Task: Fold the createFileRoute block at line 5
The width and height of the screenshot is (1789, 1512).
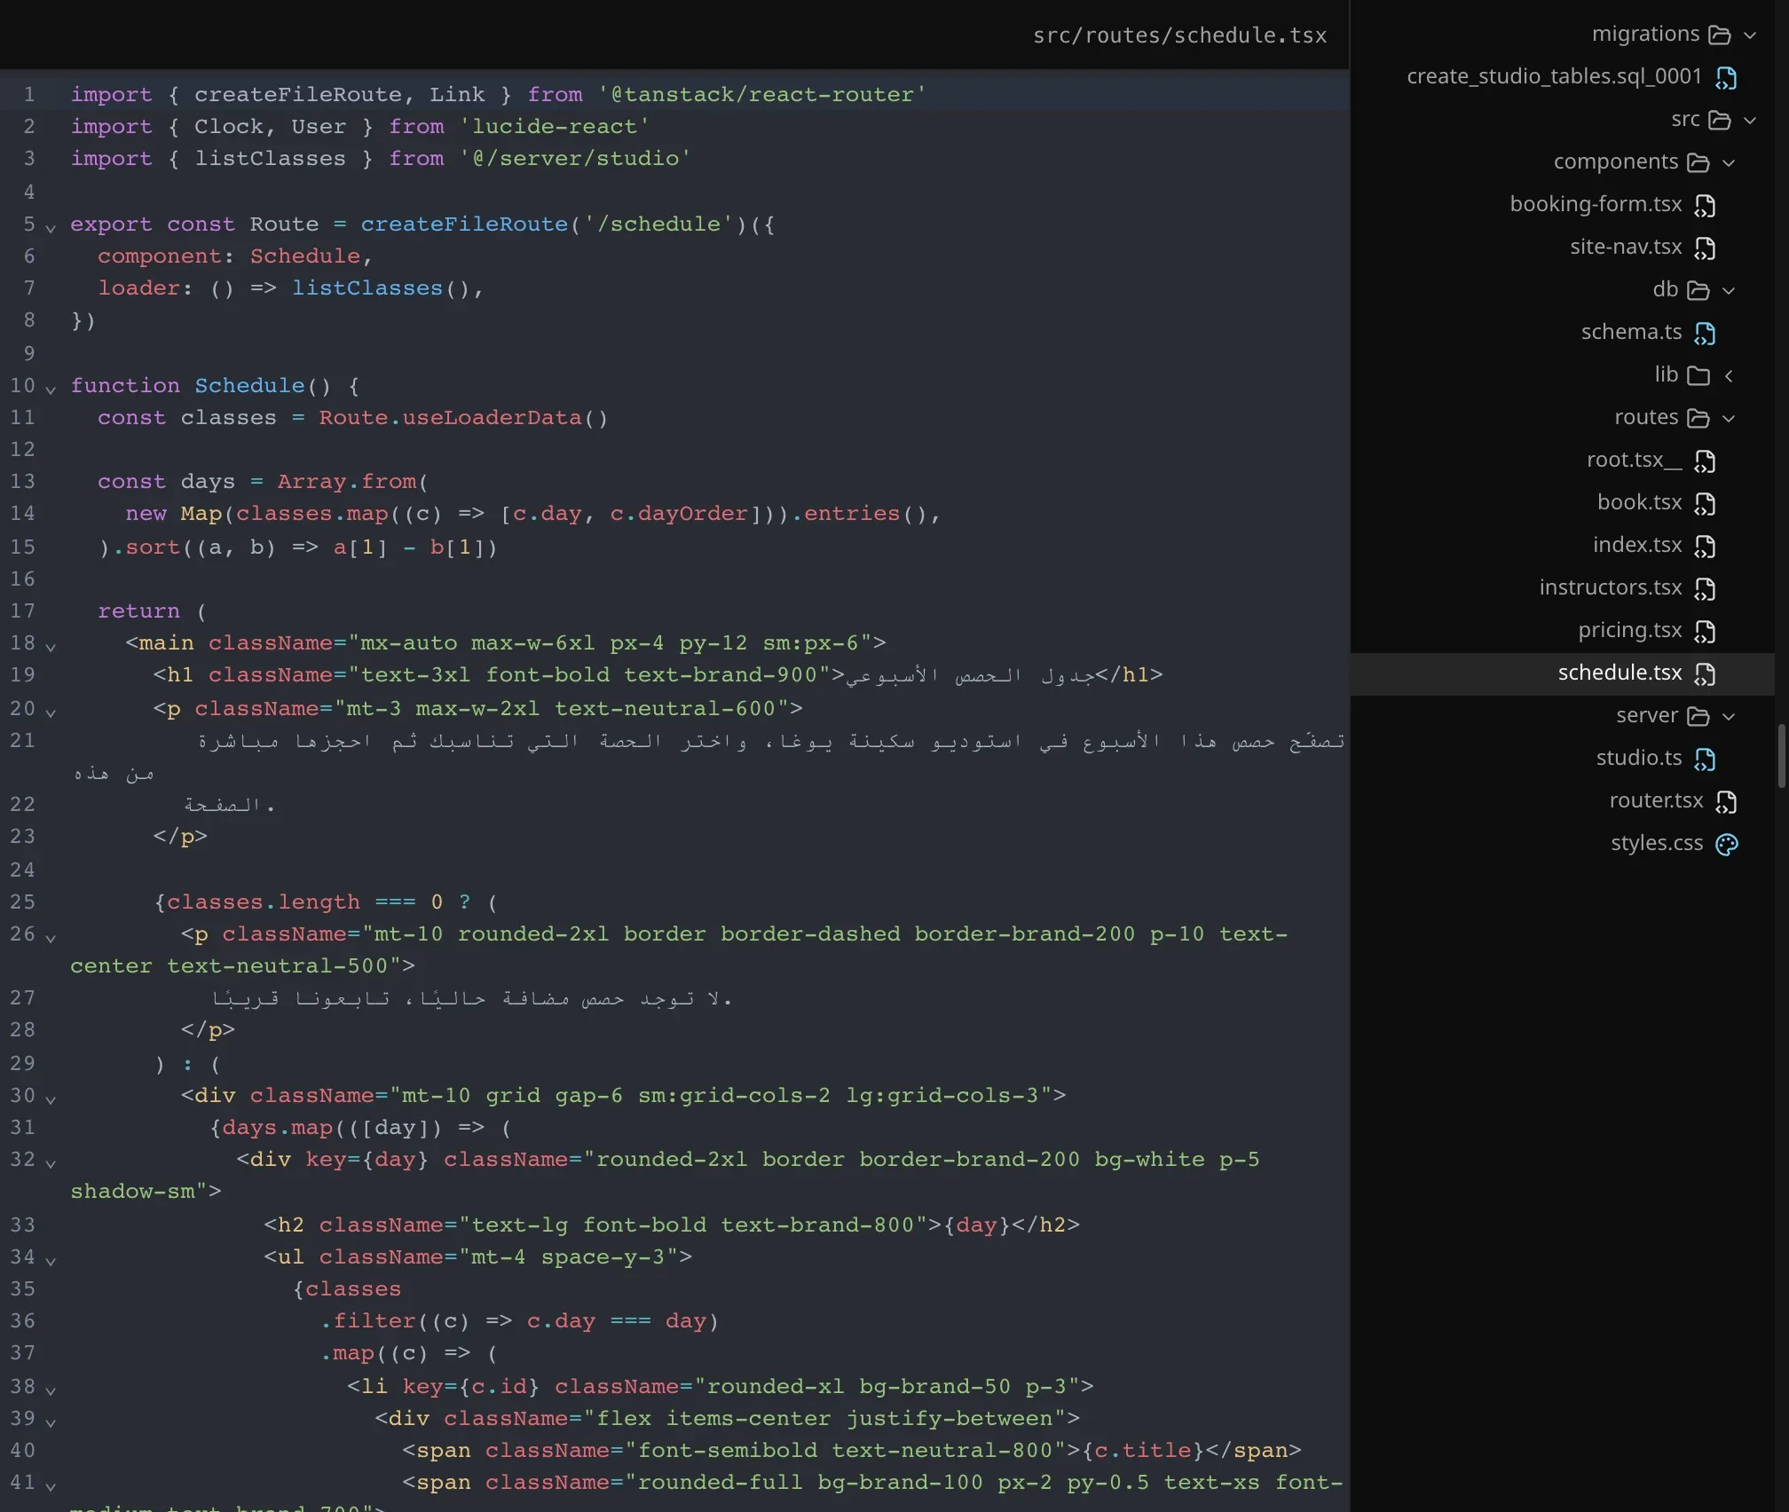Action: tap(51, 226)
